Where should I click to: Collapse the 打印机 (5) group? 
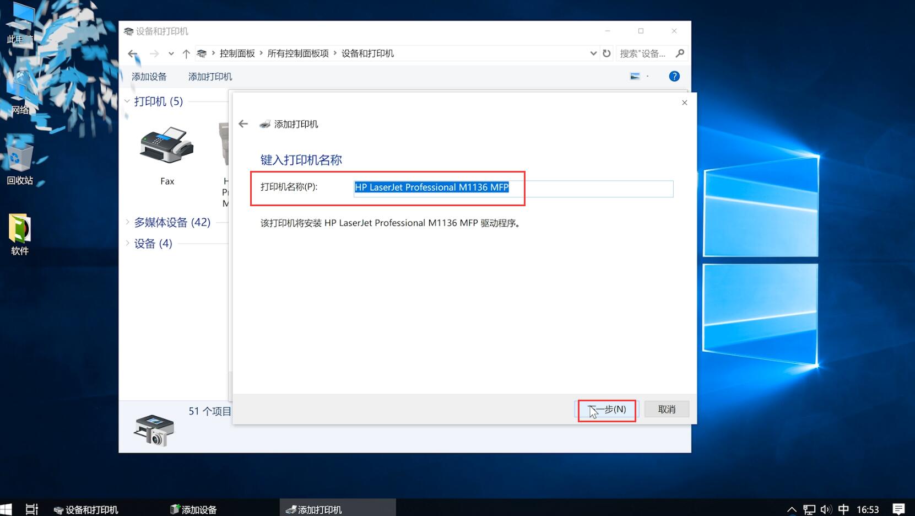(127, 101)
